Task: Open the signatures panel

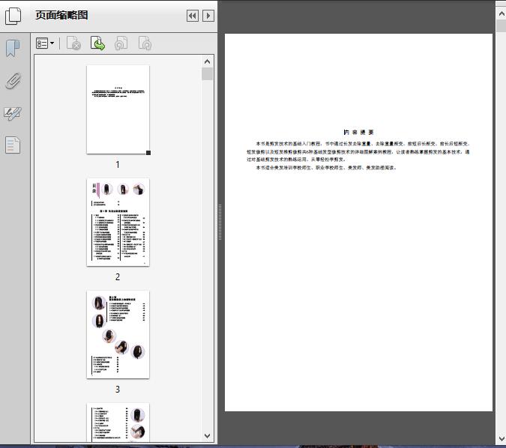Action: coord(13,114)
